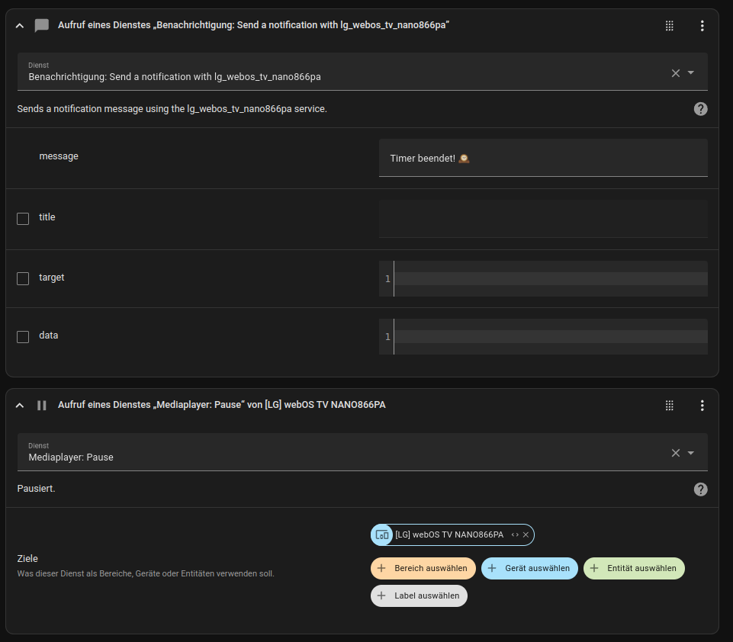This screenshot has width=733, height=642.
Task: Open three-dot menu of Mediaplayer Pause action
Action: (x=702, y=406)
